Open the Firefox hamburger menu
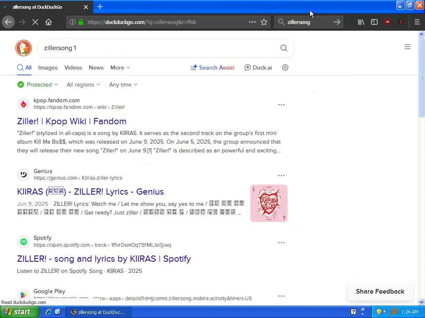The width and height of the screenshot is (425, 318). click(x=417, y=22)
